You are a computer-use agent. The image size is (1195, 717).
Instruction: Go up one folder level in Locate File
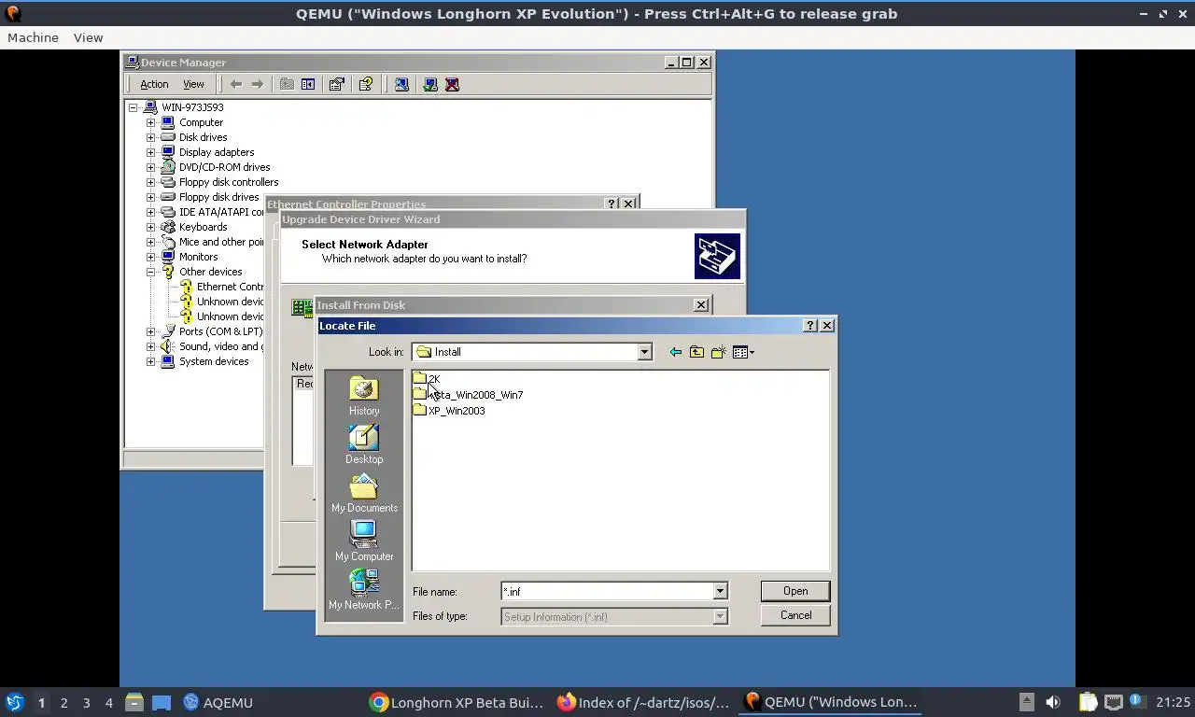696,352
